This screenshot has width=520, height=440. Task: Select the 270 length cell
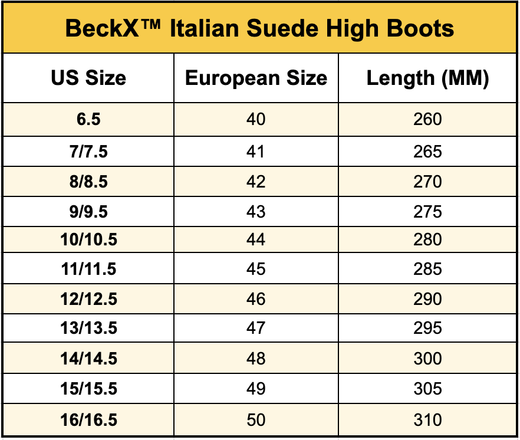click(x=427, y=182)
